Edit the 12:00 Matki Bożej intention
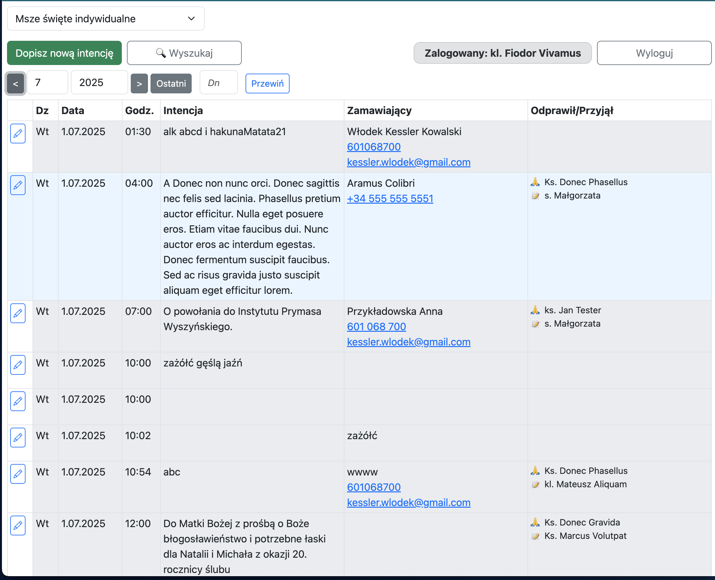The width and height of the screenshot is (715, 580). [x=18, y=526]
